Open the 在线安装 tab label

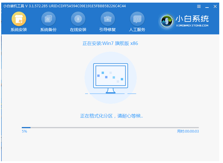pos(78,30)
